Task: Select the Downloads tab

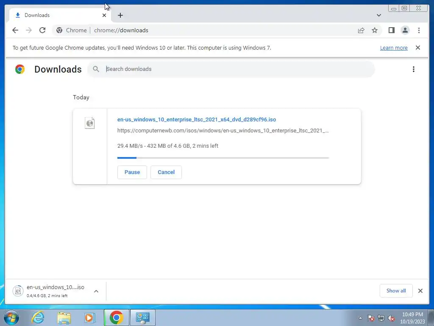Action: pyautogui.click(x=60, y=15)
